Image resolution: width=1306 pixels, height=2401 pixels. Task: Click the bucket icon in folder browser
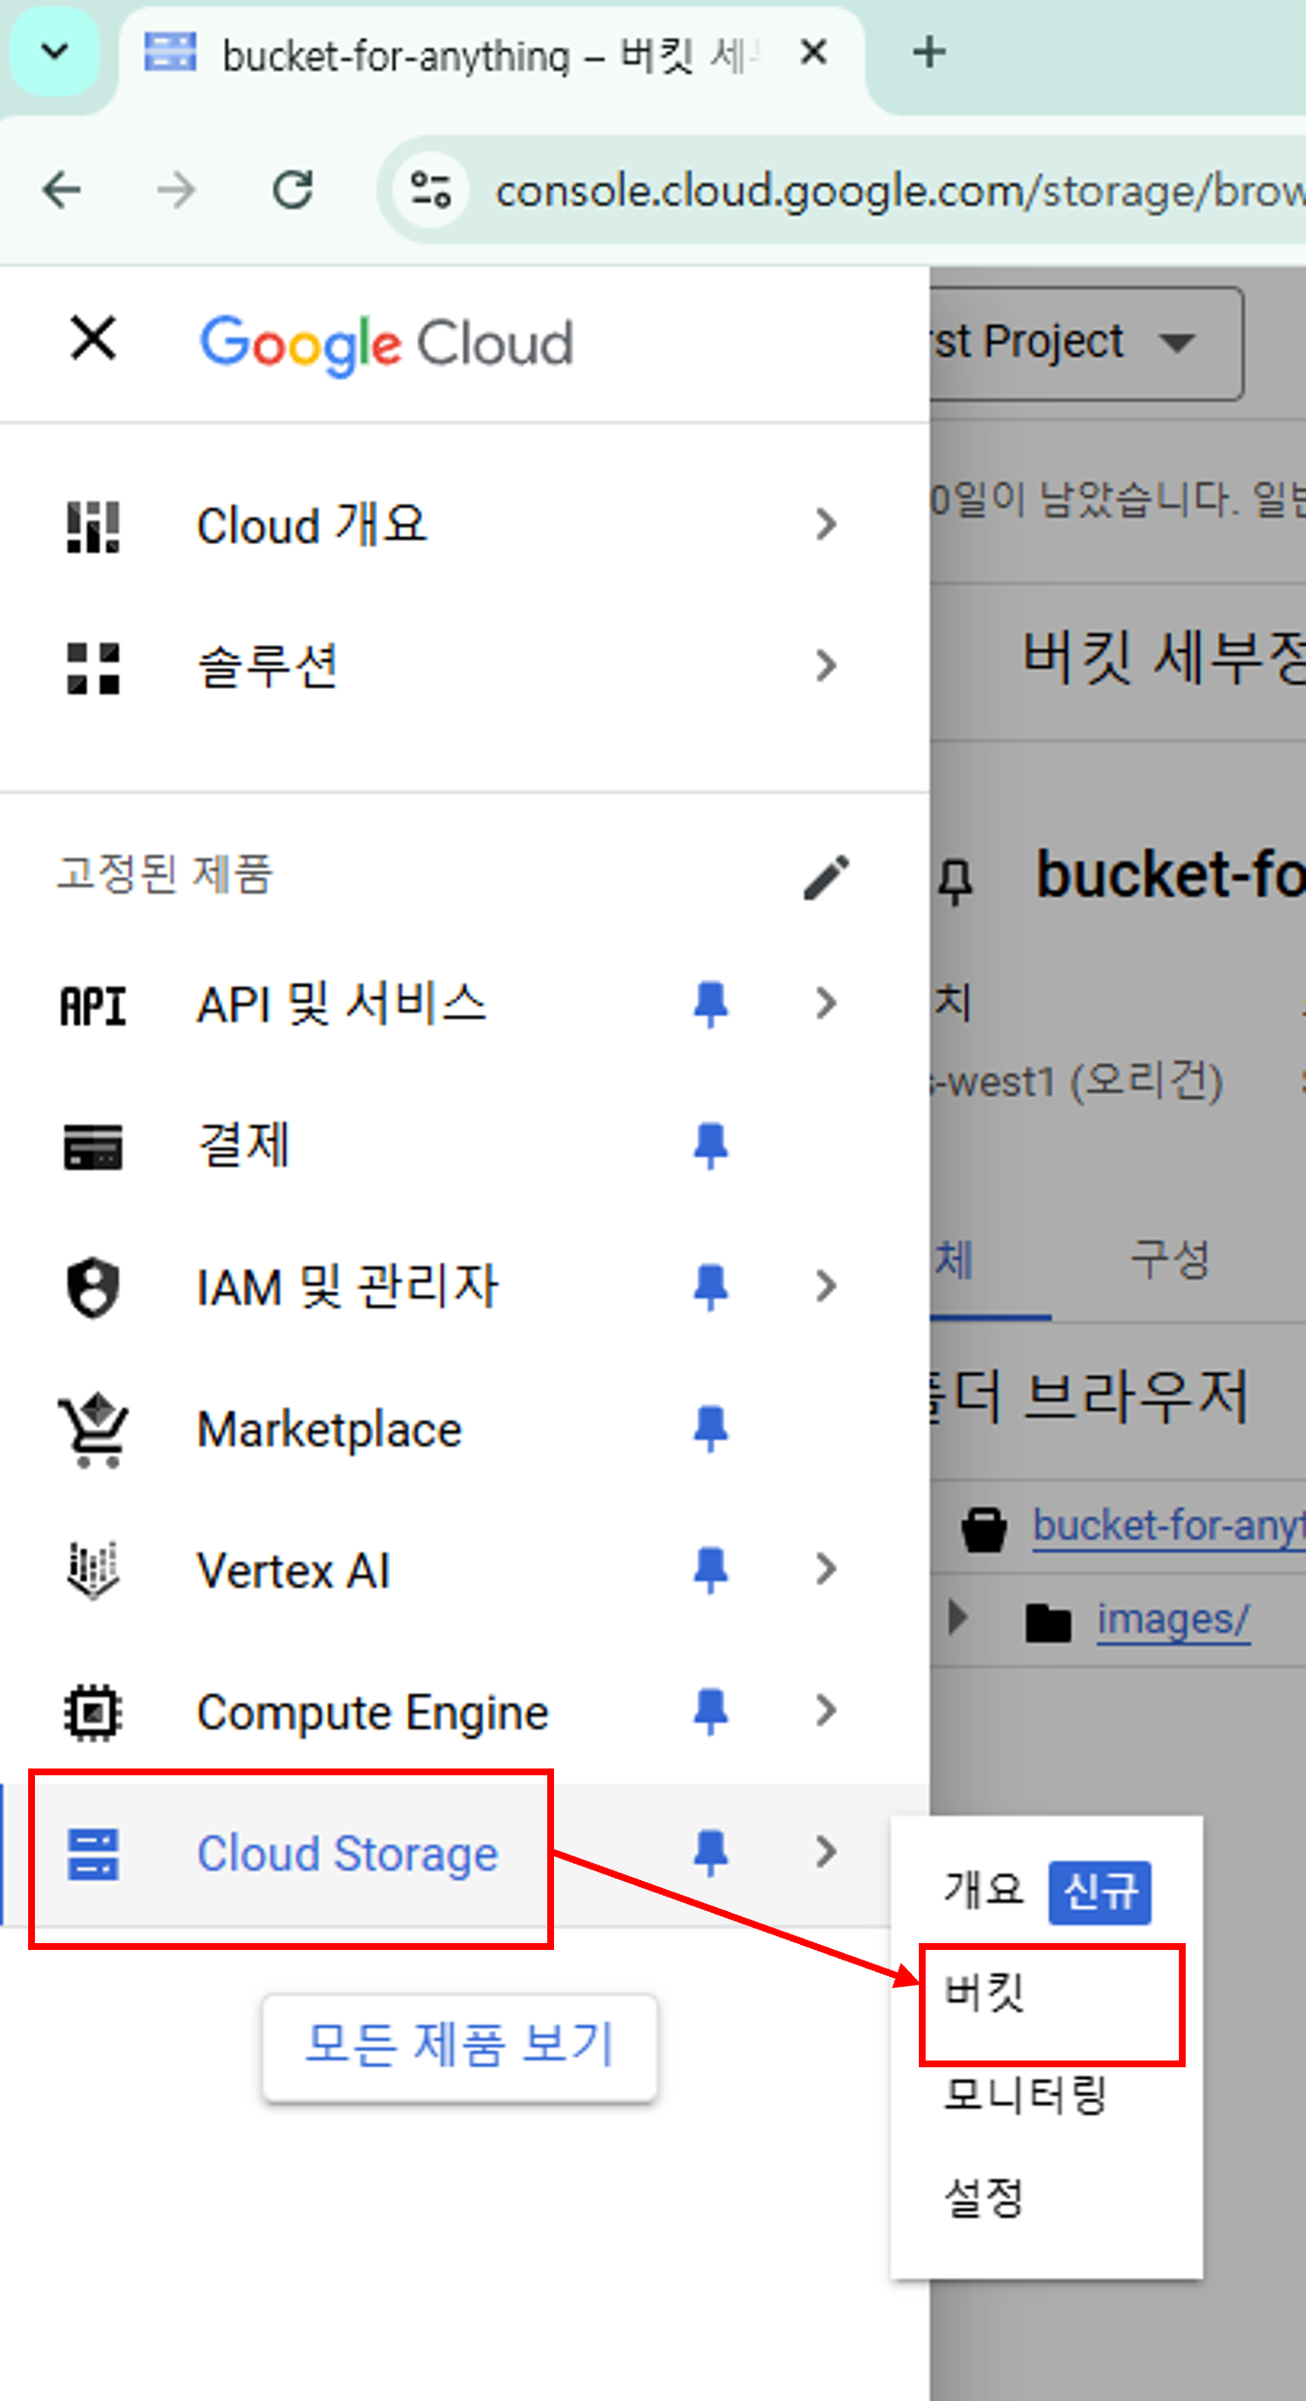point(984,1529)
